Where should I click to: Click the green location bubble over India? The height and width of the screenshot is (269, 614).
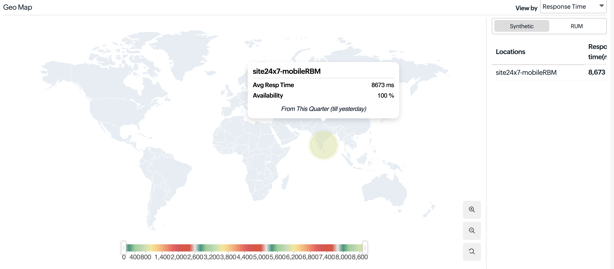323,145
